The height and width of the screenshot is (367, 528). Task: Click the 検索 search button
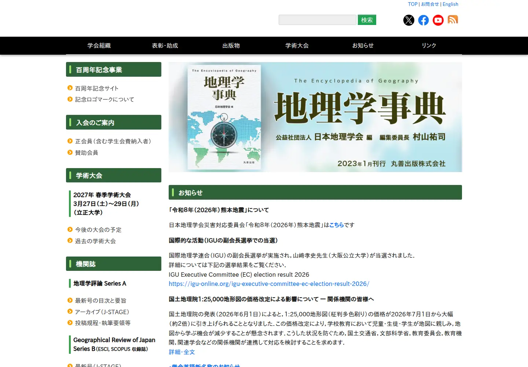point(367,20)
